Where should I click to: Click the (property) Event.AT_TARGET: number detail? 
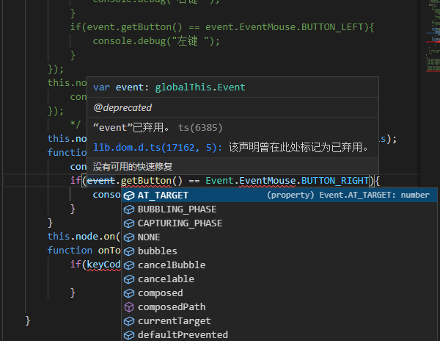tap(348, 195)
